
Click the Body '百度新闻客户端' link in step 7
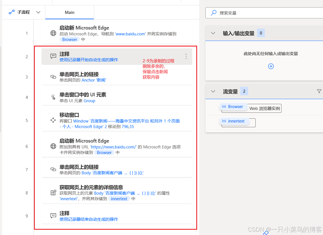coord(113,173)
